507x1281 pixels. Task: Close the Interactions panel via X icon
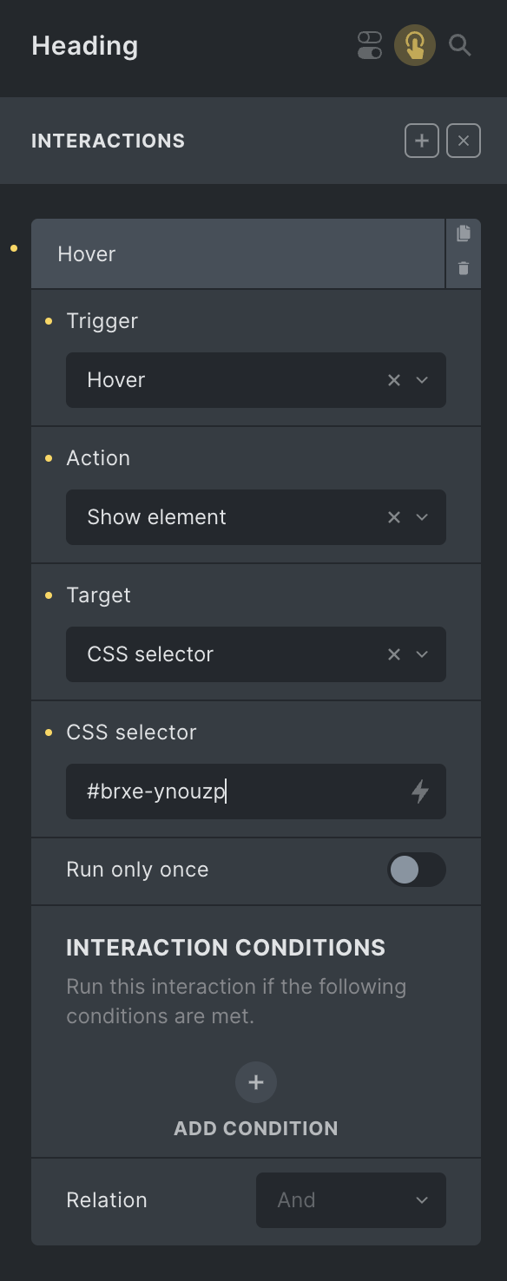pos(464,141)
